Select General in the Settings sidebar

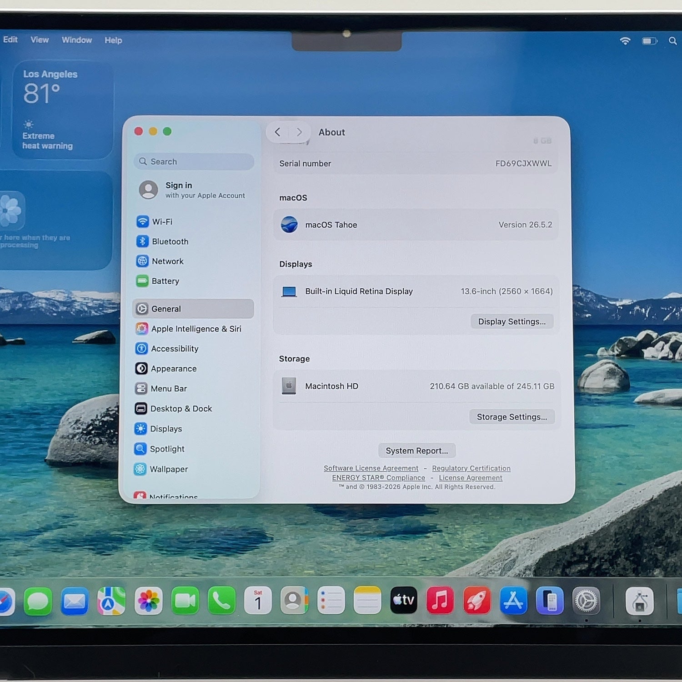click(x=193, y=309)
